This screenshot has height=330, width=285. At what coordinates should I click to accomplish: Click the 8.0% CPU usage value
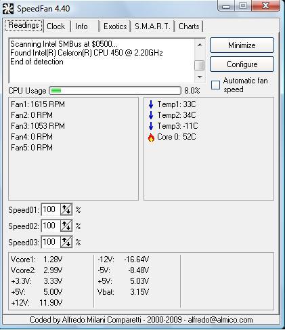pyautogui.click(x=192, y=91)
